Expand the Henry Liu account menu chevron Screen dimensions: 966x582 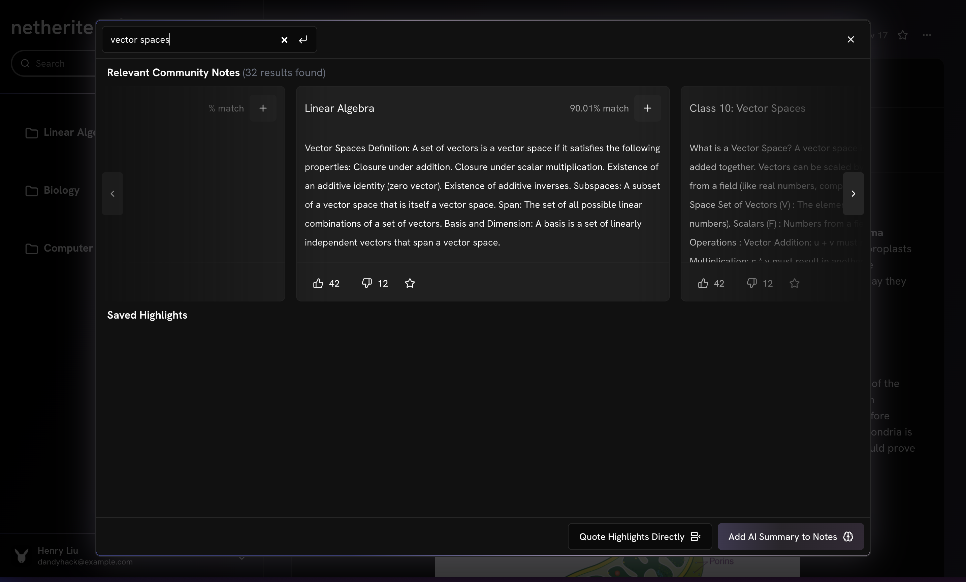242,558
